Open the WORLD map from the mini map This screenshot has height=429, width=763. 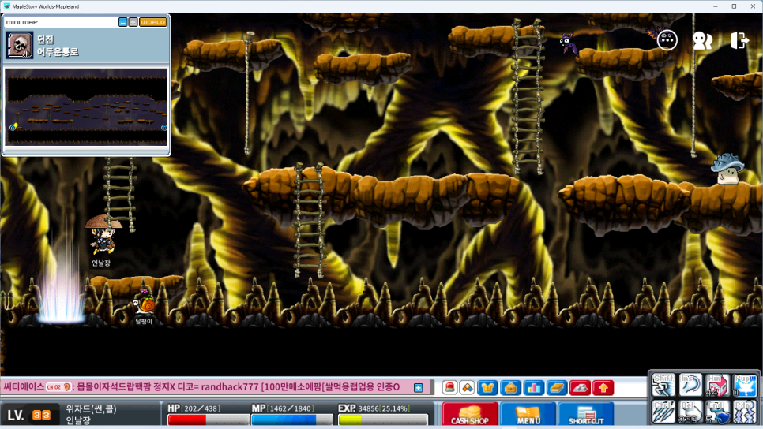tap(152, 22)
